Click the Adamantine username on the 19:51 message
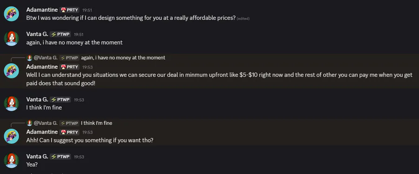 coord(42,10)
